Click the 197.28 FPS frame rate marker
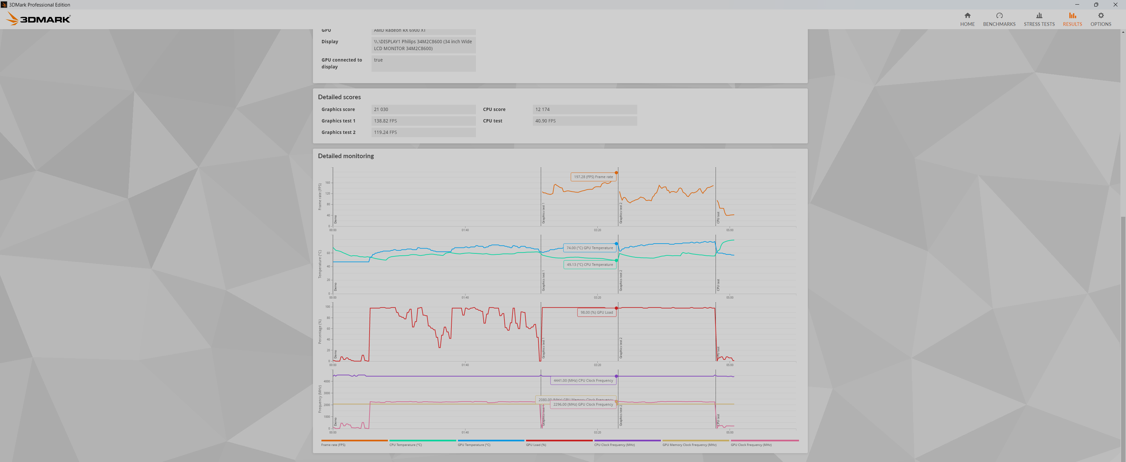Viewport: 1126px width, 462px height. 616,173
